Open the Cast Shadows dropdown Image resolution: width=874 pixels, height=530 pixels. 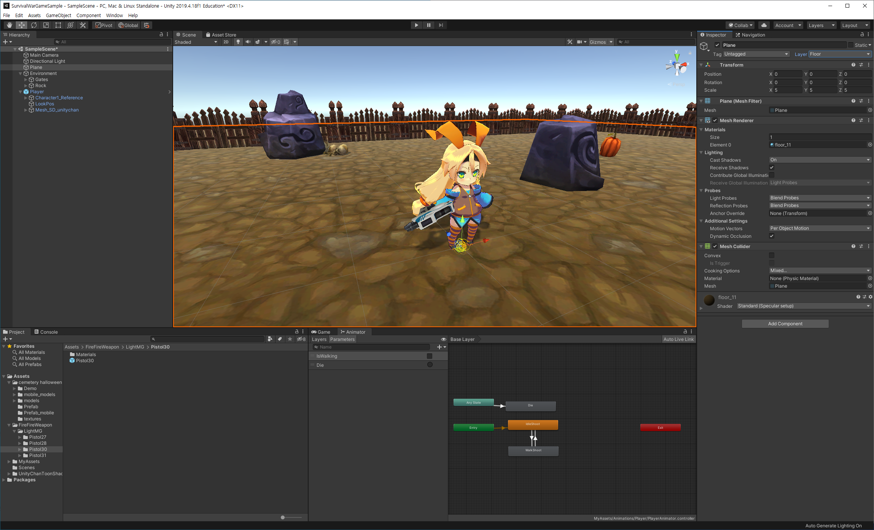click(x=820, y=160)
